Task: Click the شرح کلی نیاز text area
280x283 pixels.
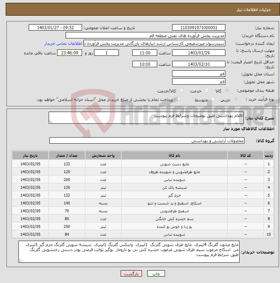Action: pos(146,118)
